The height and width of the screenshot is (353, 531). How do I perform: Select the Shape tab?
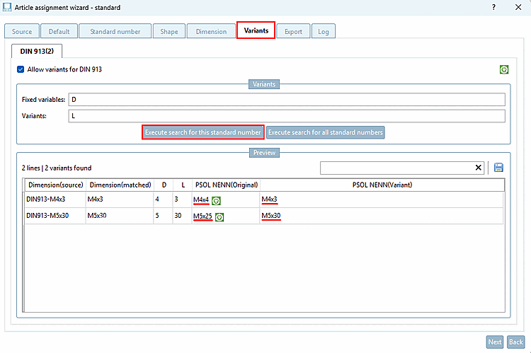click(x=169, y=31)
